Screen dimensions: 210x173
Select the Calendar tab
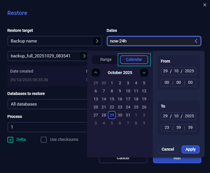[134, 60]
